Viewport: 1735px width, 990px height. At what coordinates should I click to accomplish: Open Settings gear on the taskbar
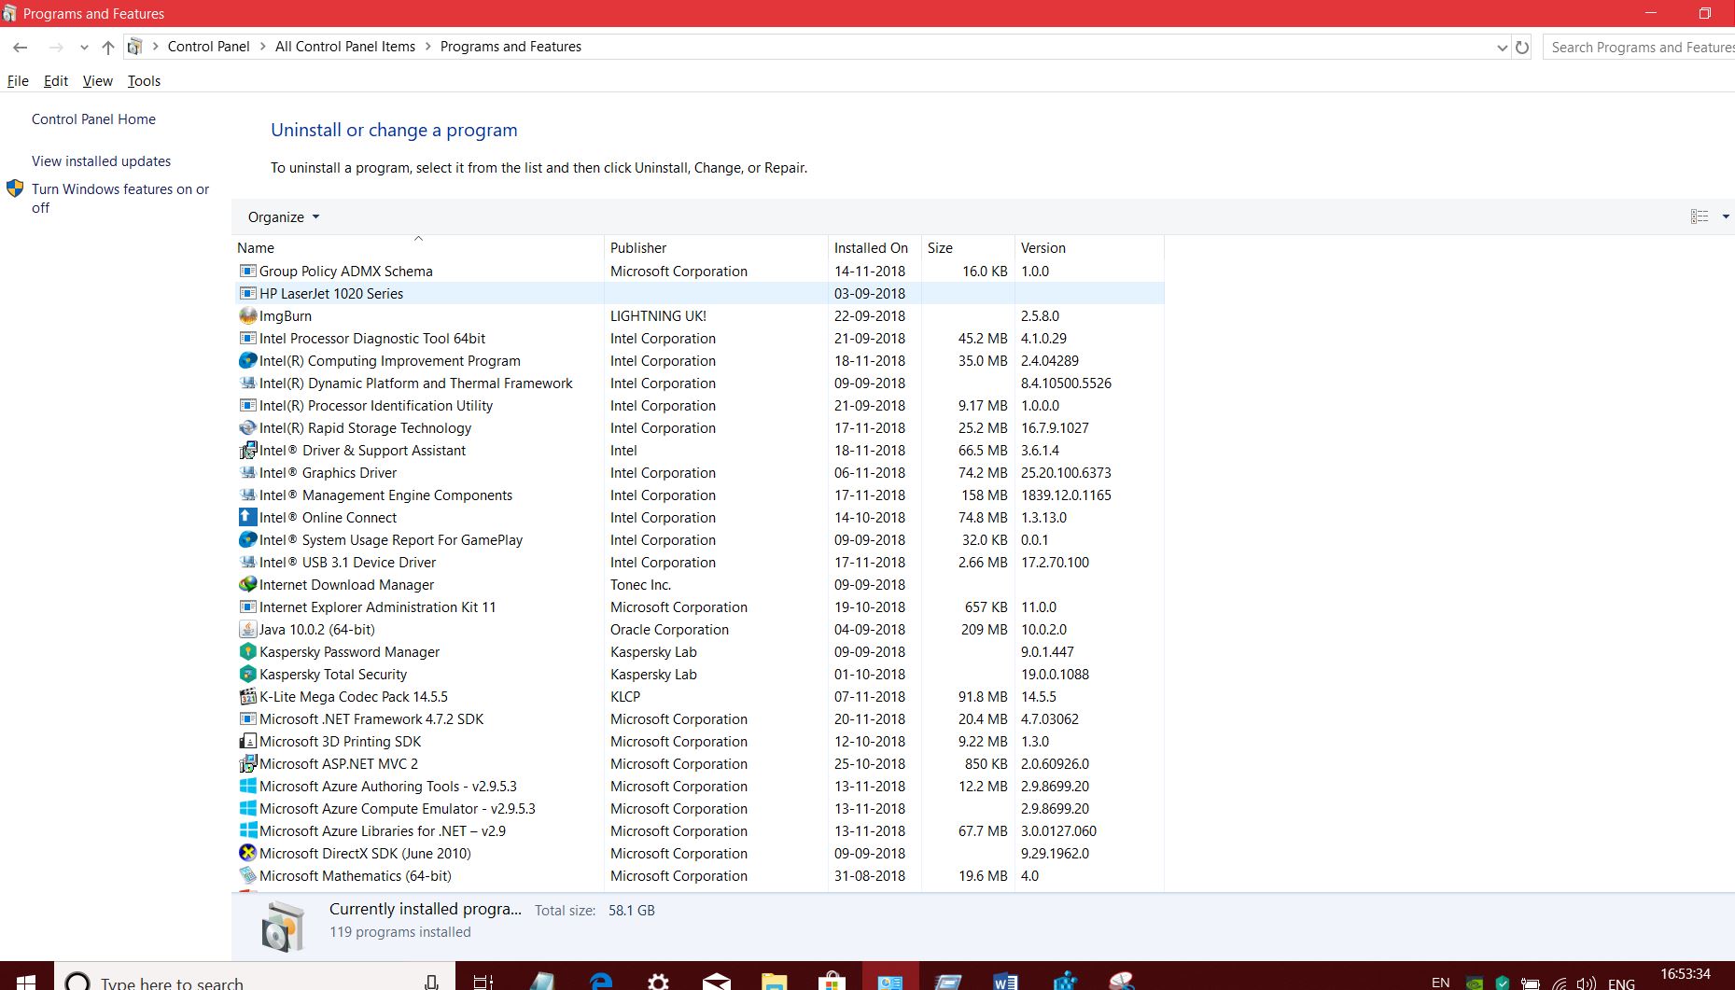(659, 981)
